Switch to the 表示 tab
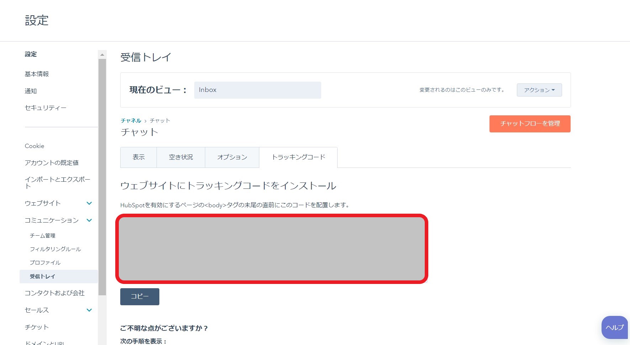The width and height of the screenshot is (630, 345). (138, 157)
